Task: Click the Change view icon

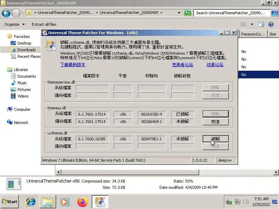Action: (243, 24)
